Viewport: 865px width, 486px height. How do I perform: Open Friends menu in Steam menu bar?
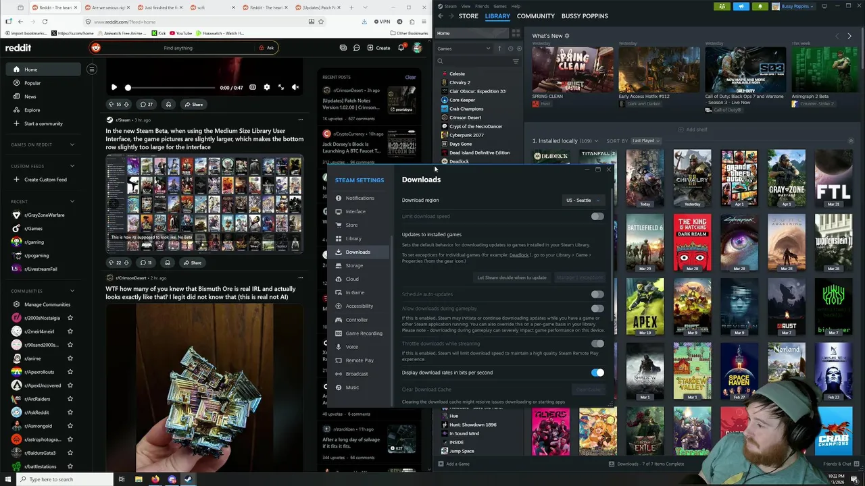pos(482,6)
